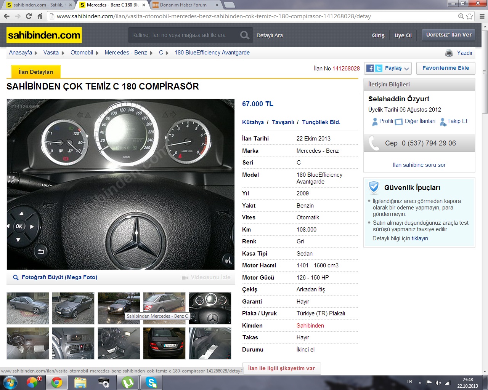Go to Otomobil breadcrumb

tap(82, 53)
